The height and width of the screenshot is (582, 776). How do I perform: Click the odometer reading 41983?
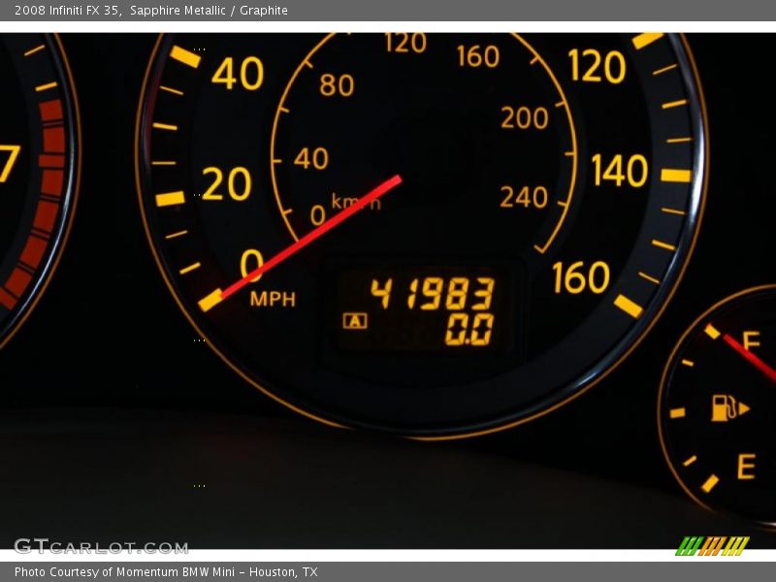point(432,293)
